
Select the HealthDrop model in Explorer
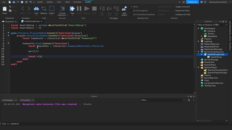point(216,57)
